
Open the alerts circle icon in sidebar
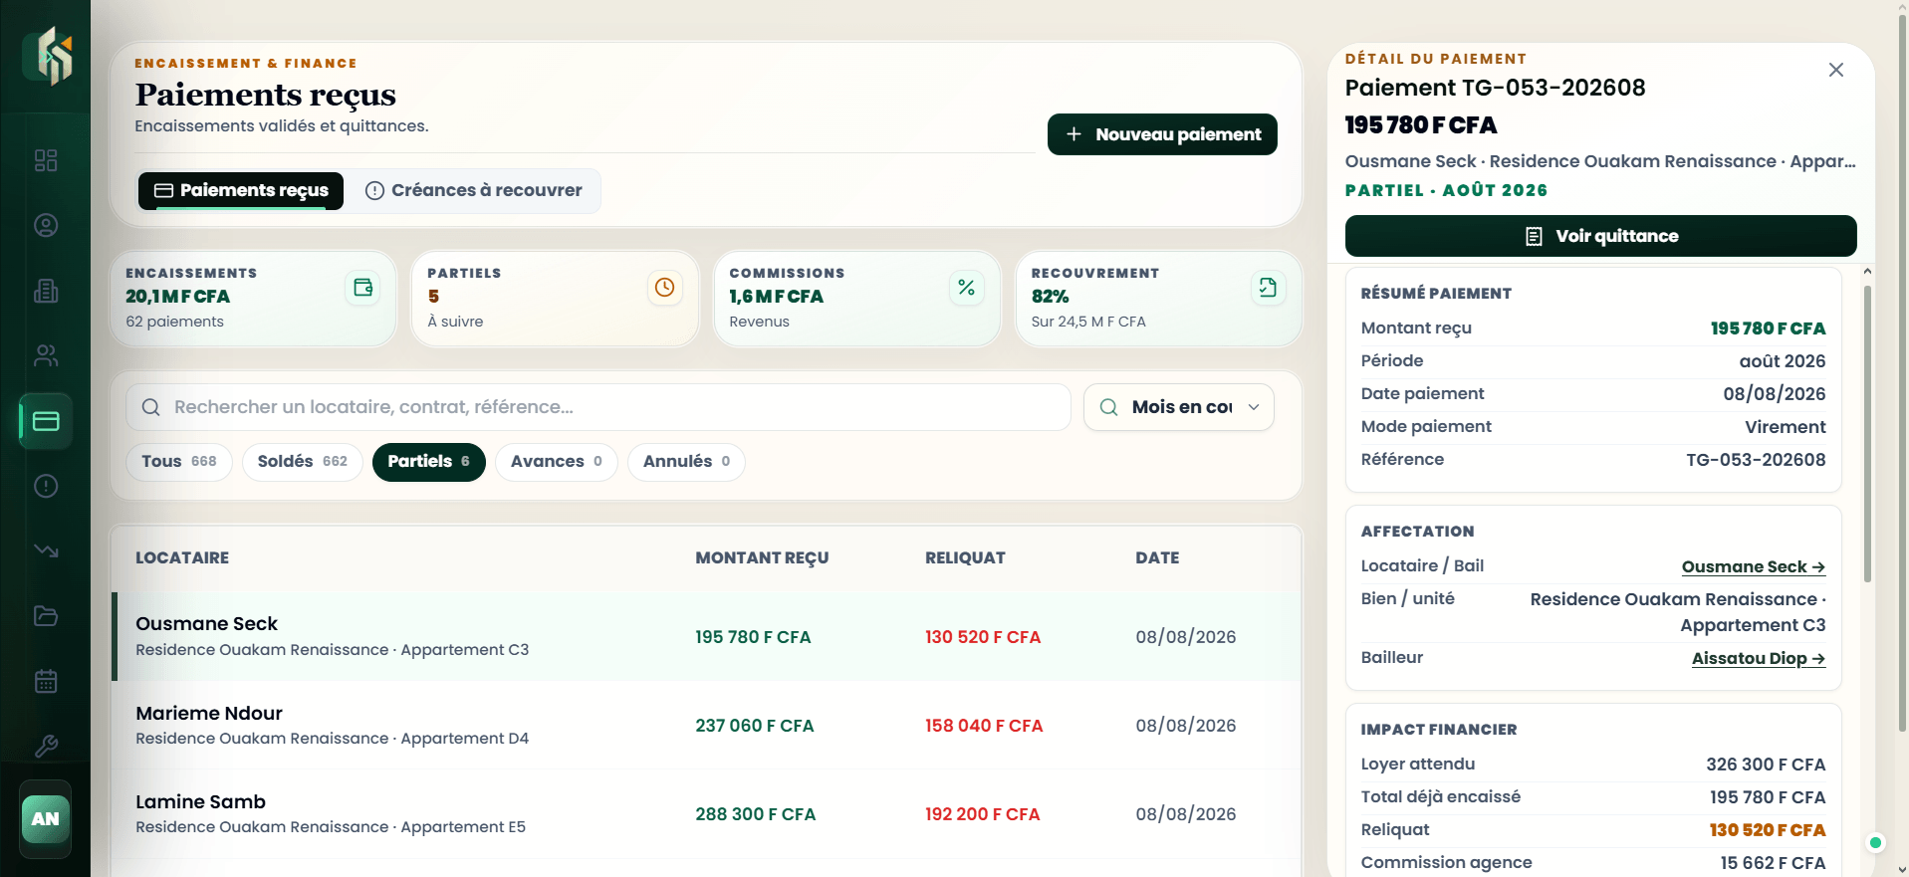pyautogui.click(x=46, y=486)
